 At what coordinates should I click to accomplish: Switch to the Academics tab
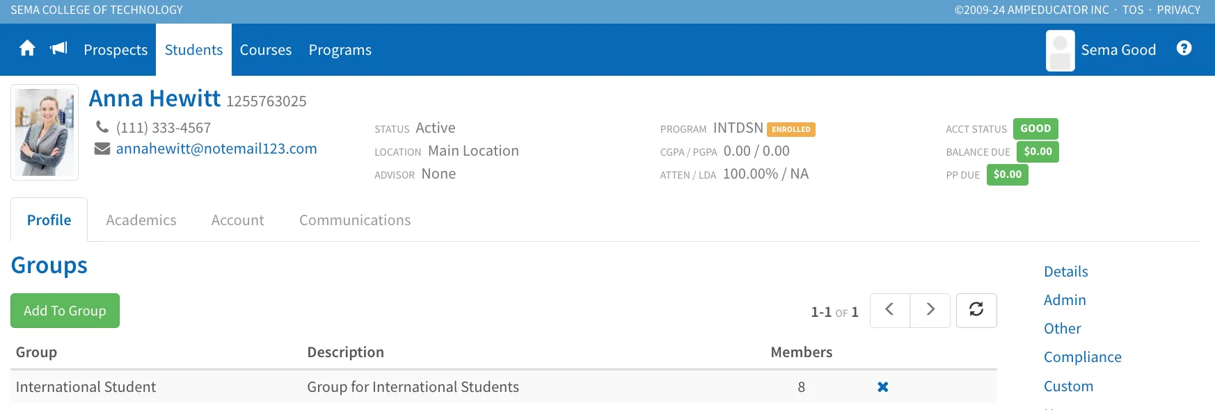[141, 220]
